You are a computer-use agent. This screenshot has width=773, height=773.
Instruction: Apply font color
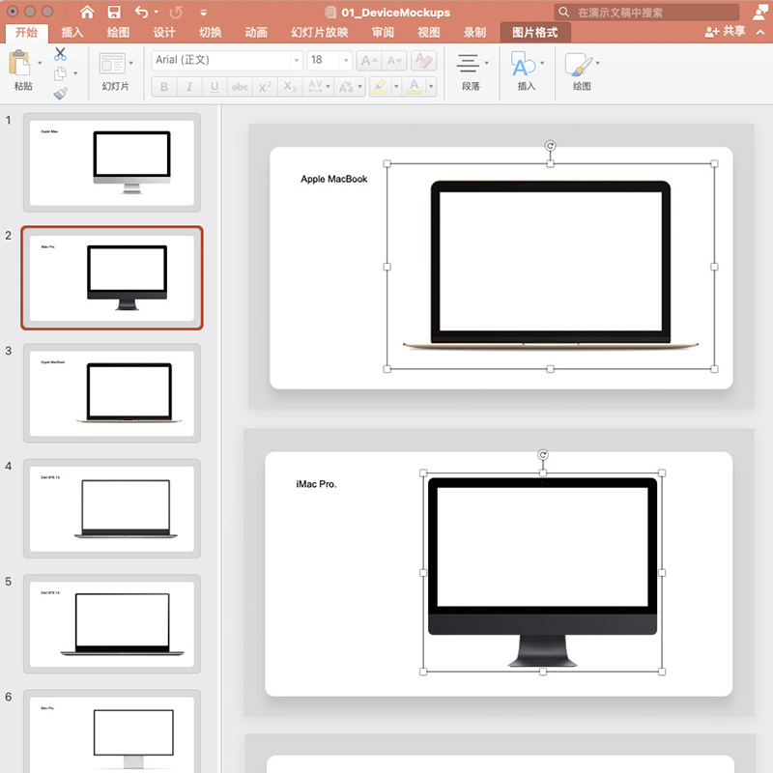click(x=415, y=87)
